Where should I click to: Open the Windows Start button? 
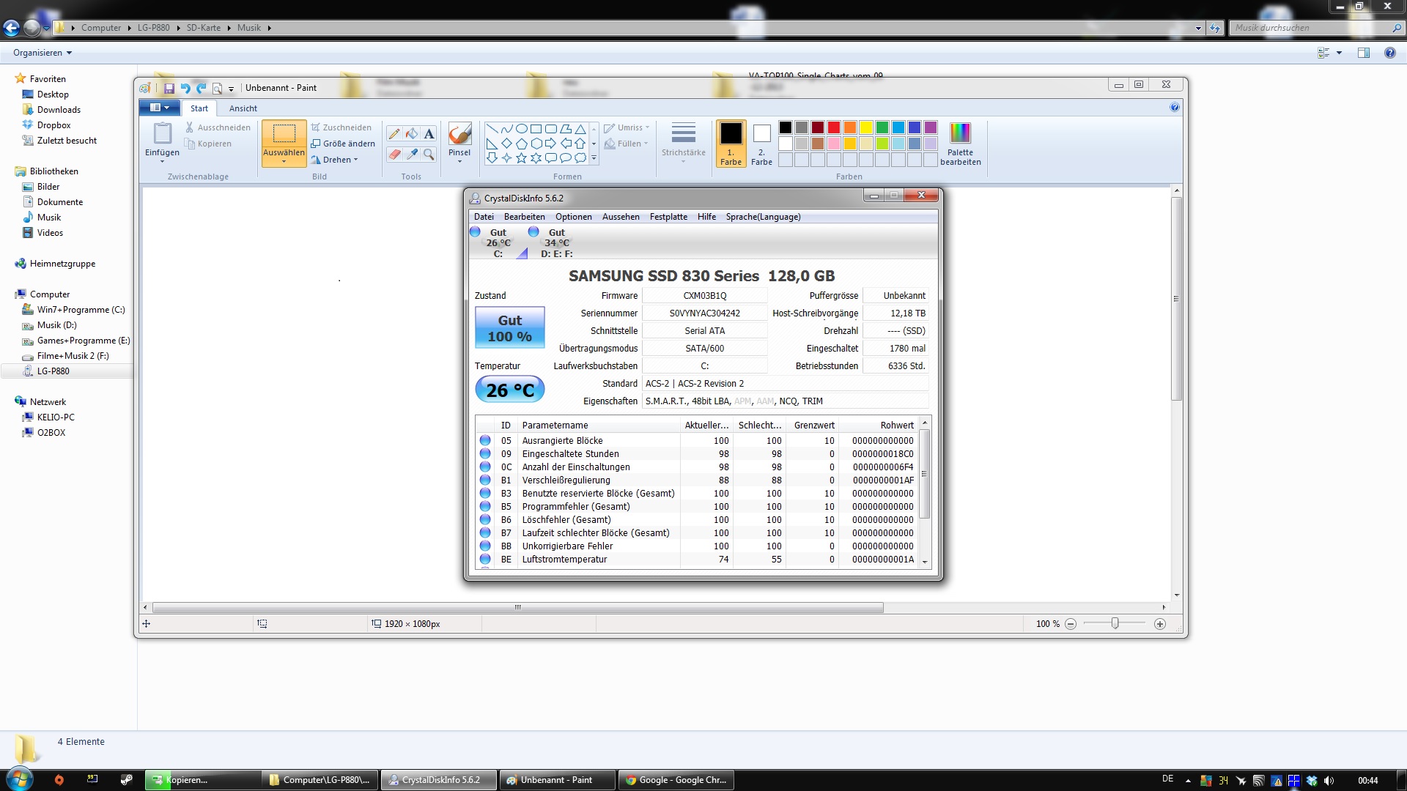click(20, 779)
